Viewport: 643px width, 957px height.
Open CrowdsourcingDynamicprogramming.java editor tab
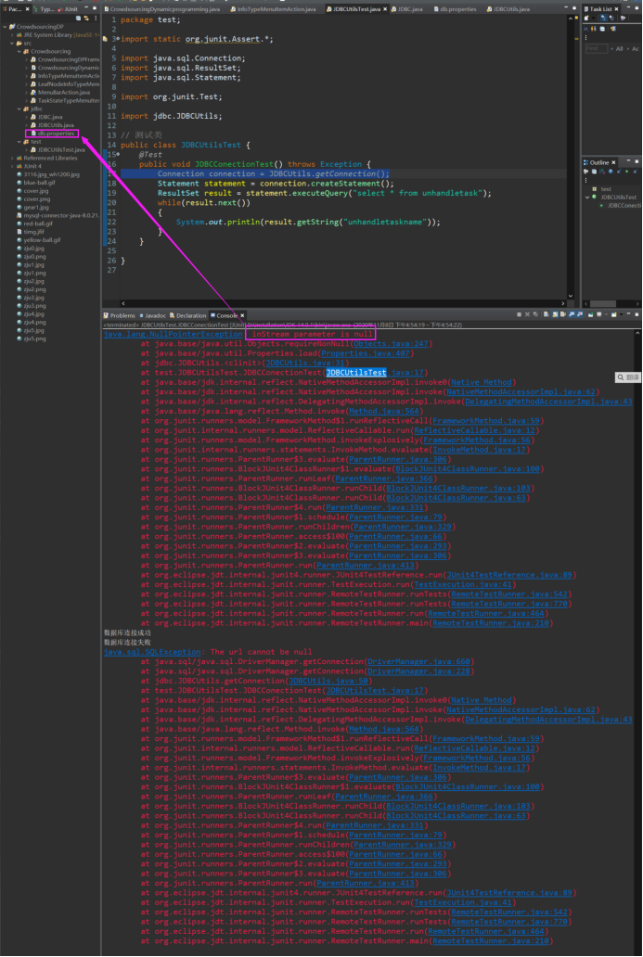click(x=162, y=9)
